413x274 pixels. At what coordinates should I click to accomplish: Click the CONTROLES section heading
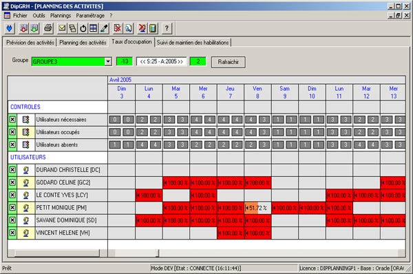[25, 107]
